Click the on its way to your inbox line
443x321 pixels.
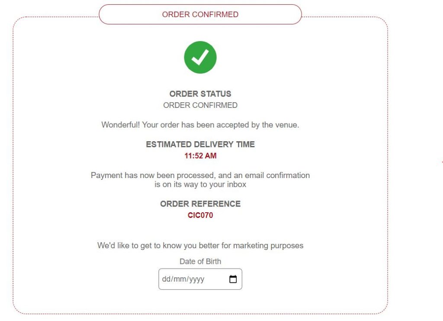(x=200, y=185)
